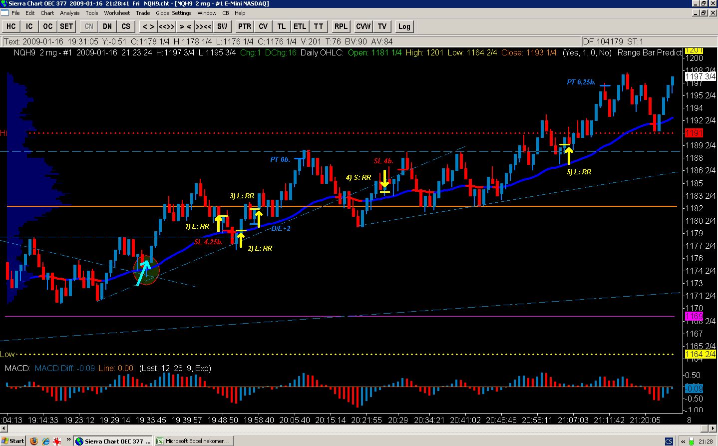Viewport: 718px width, 446px height.
Task: Select the TL trendline tool
Action: tap(282, 26)
